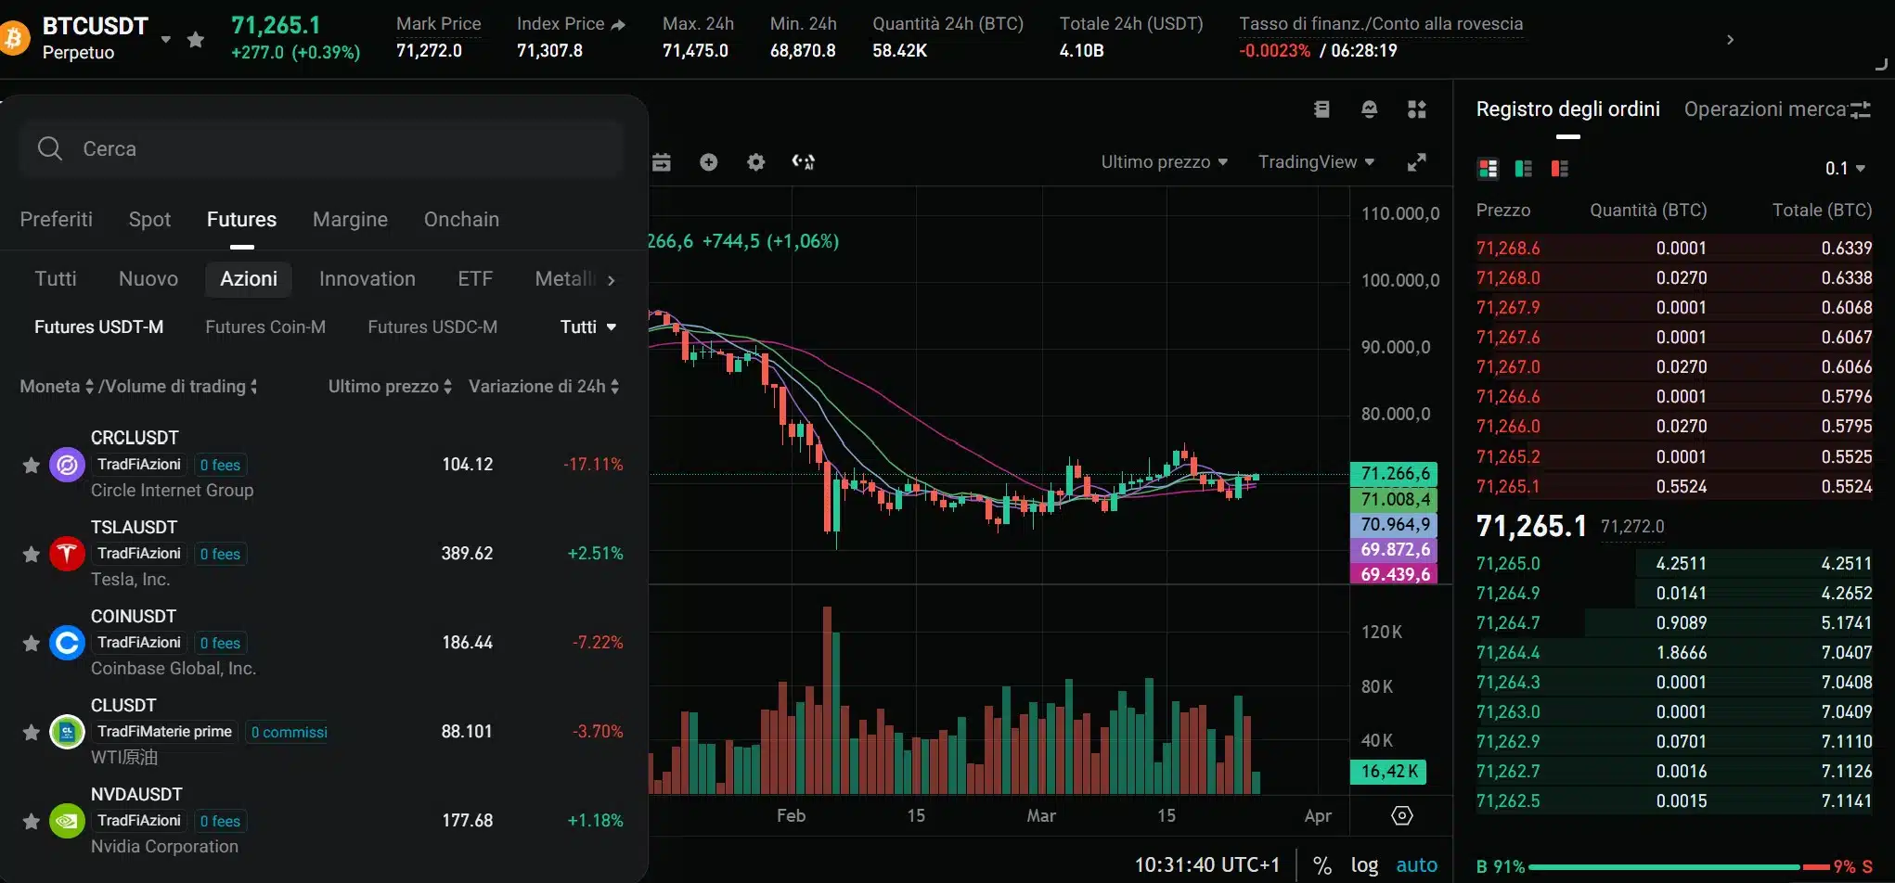
Task: Switch order book to sell-only view mode
Action: (x=1558, y=168)
